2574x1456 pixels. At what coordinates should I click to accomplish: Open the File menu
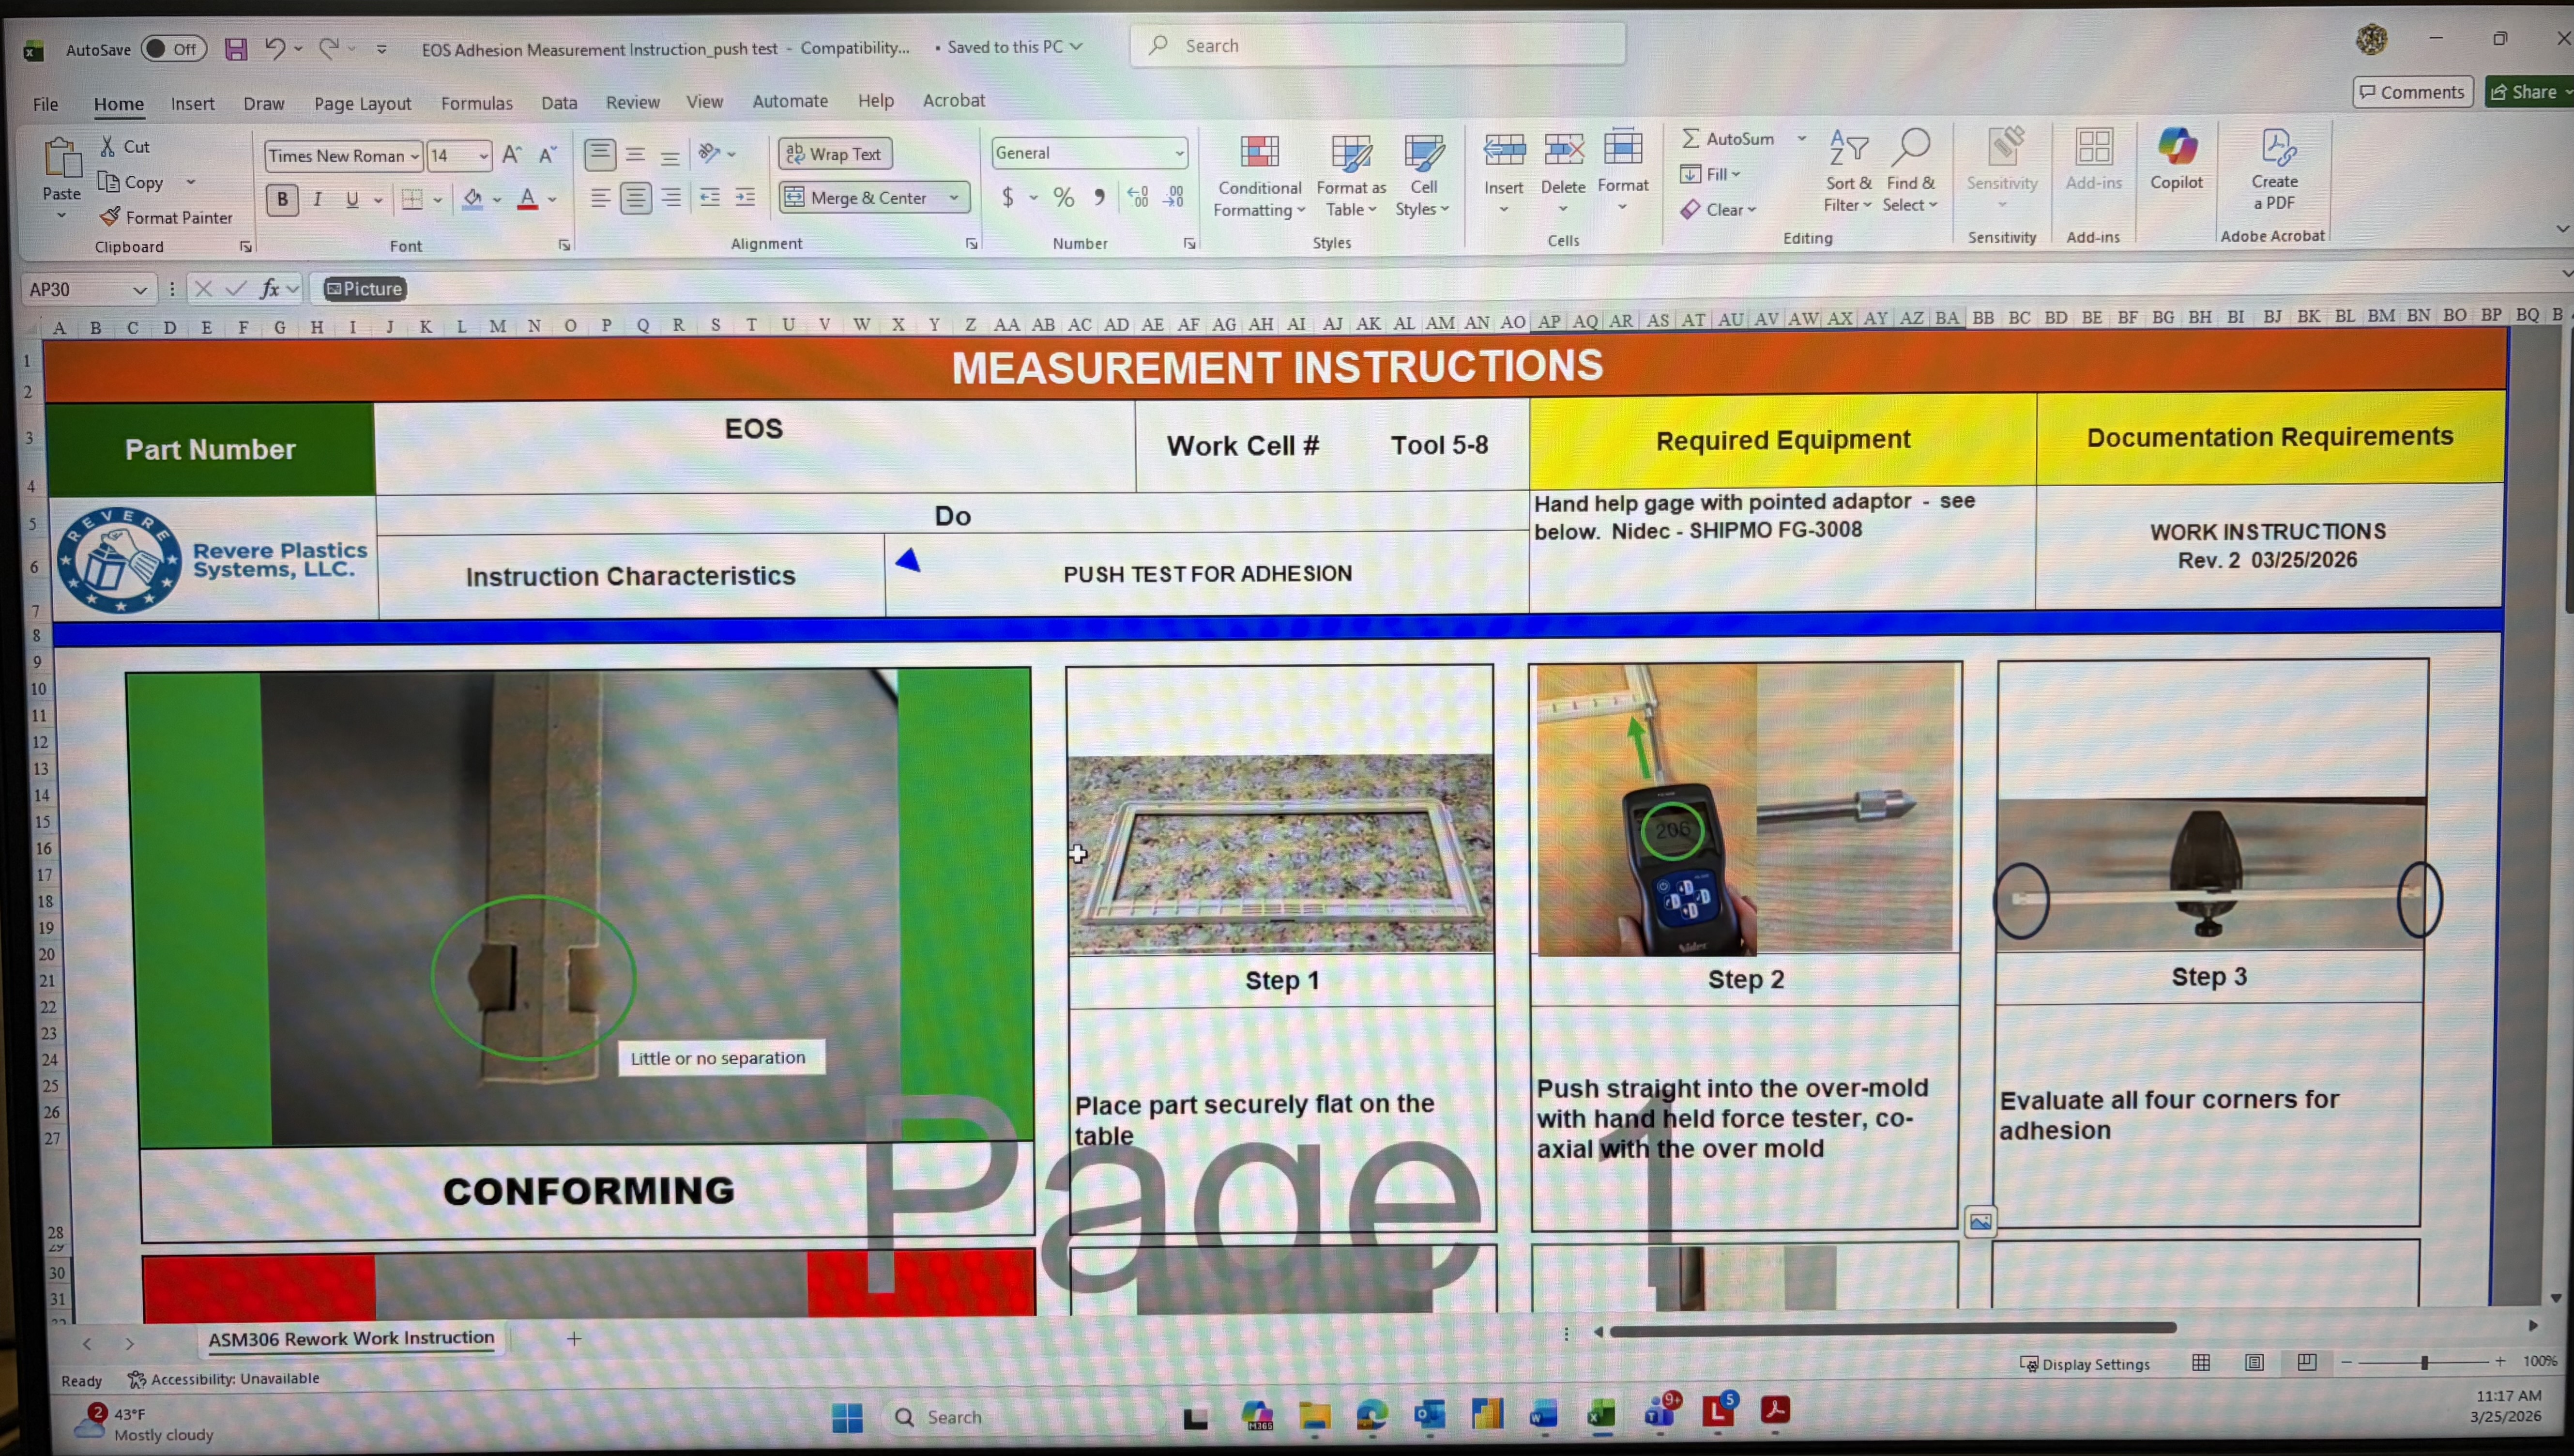(45, 104)
